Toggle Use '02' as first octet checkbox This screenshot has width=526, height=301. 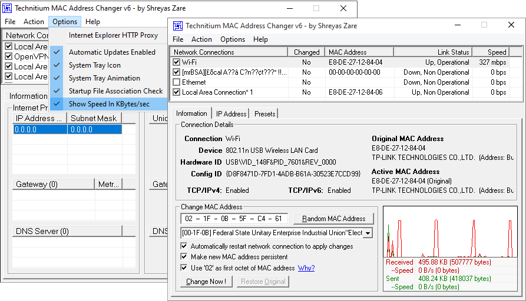coord(184,268)
